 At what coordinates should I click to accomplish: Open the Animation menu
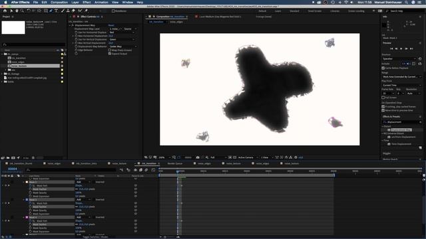coord(101,2)
